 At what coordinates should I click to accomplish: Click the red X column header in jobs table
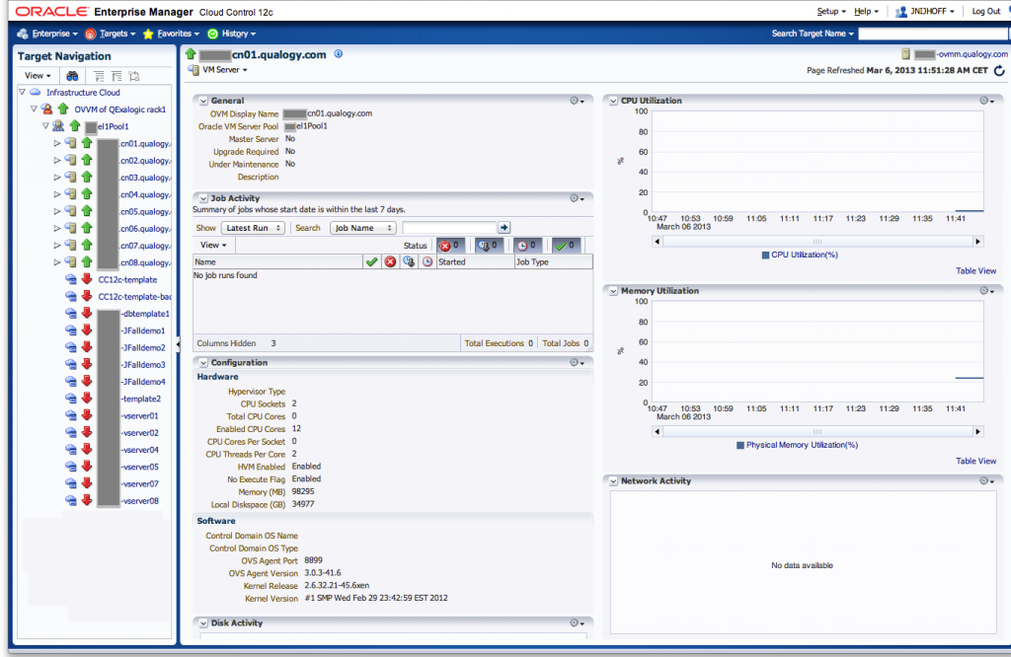390,262
